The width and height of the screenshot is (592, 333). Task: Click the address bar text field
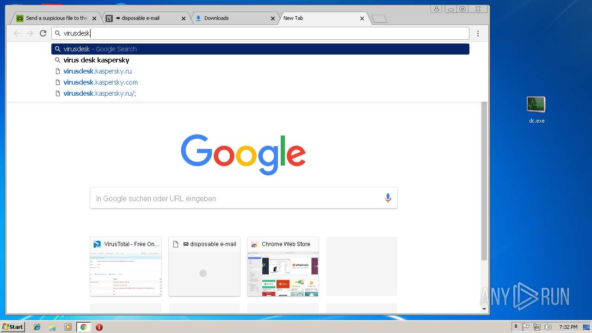(x=260, y=33)
